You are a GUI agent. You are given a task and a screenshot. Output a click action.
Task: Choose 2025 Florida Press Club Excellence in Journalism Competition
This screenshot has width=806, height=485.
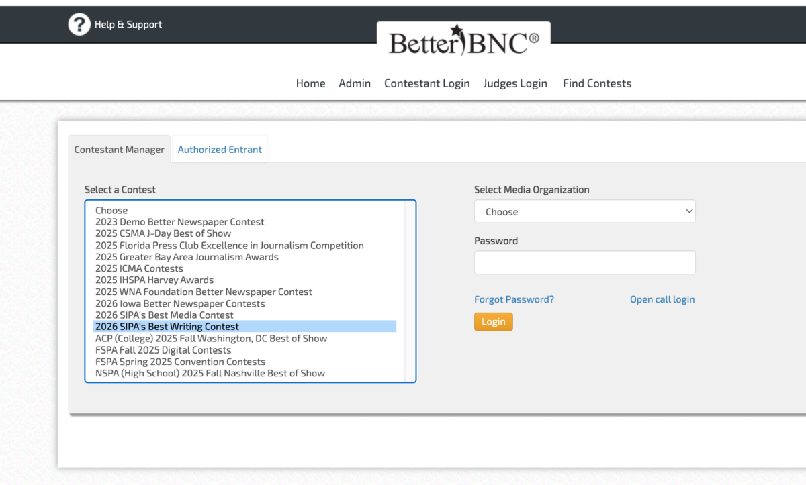tap(245, 246)
